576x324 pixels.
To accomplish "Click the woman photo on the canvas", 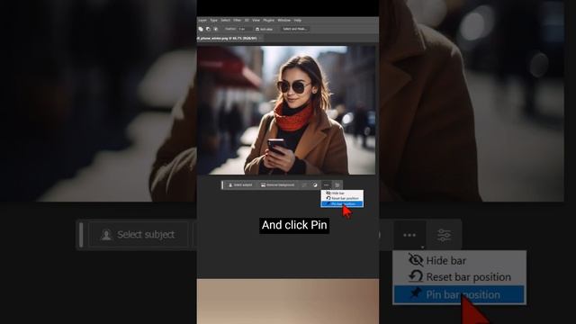I will (286, 110).
